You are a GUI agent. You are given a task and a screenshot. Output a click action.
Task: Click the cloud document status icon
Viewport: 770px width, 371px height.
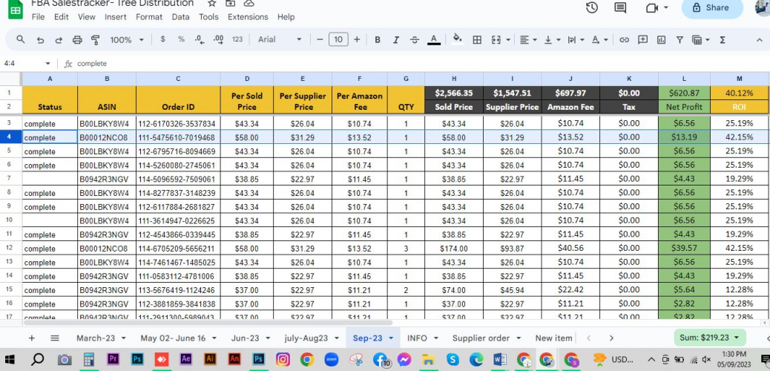pyautogui.click(x=249, y=4)
